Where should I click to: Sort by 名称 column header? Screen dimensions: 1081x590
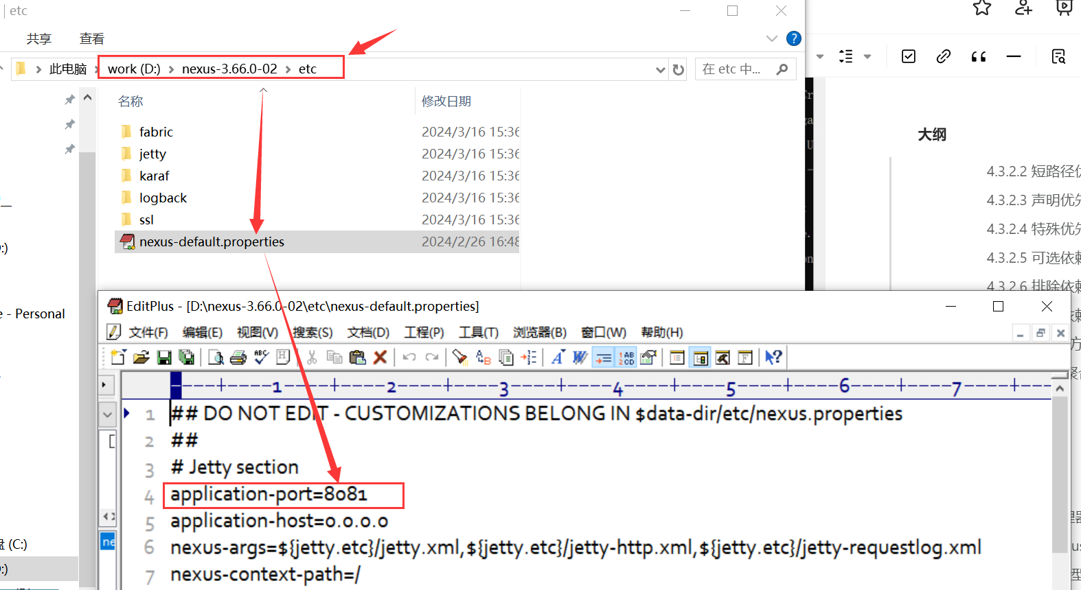tap(130, 102)
